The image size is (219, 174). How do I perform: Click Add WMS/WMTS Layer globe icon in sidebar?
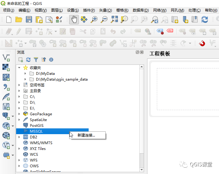click(x=6, y=126)
